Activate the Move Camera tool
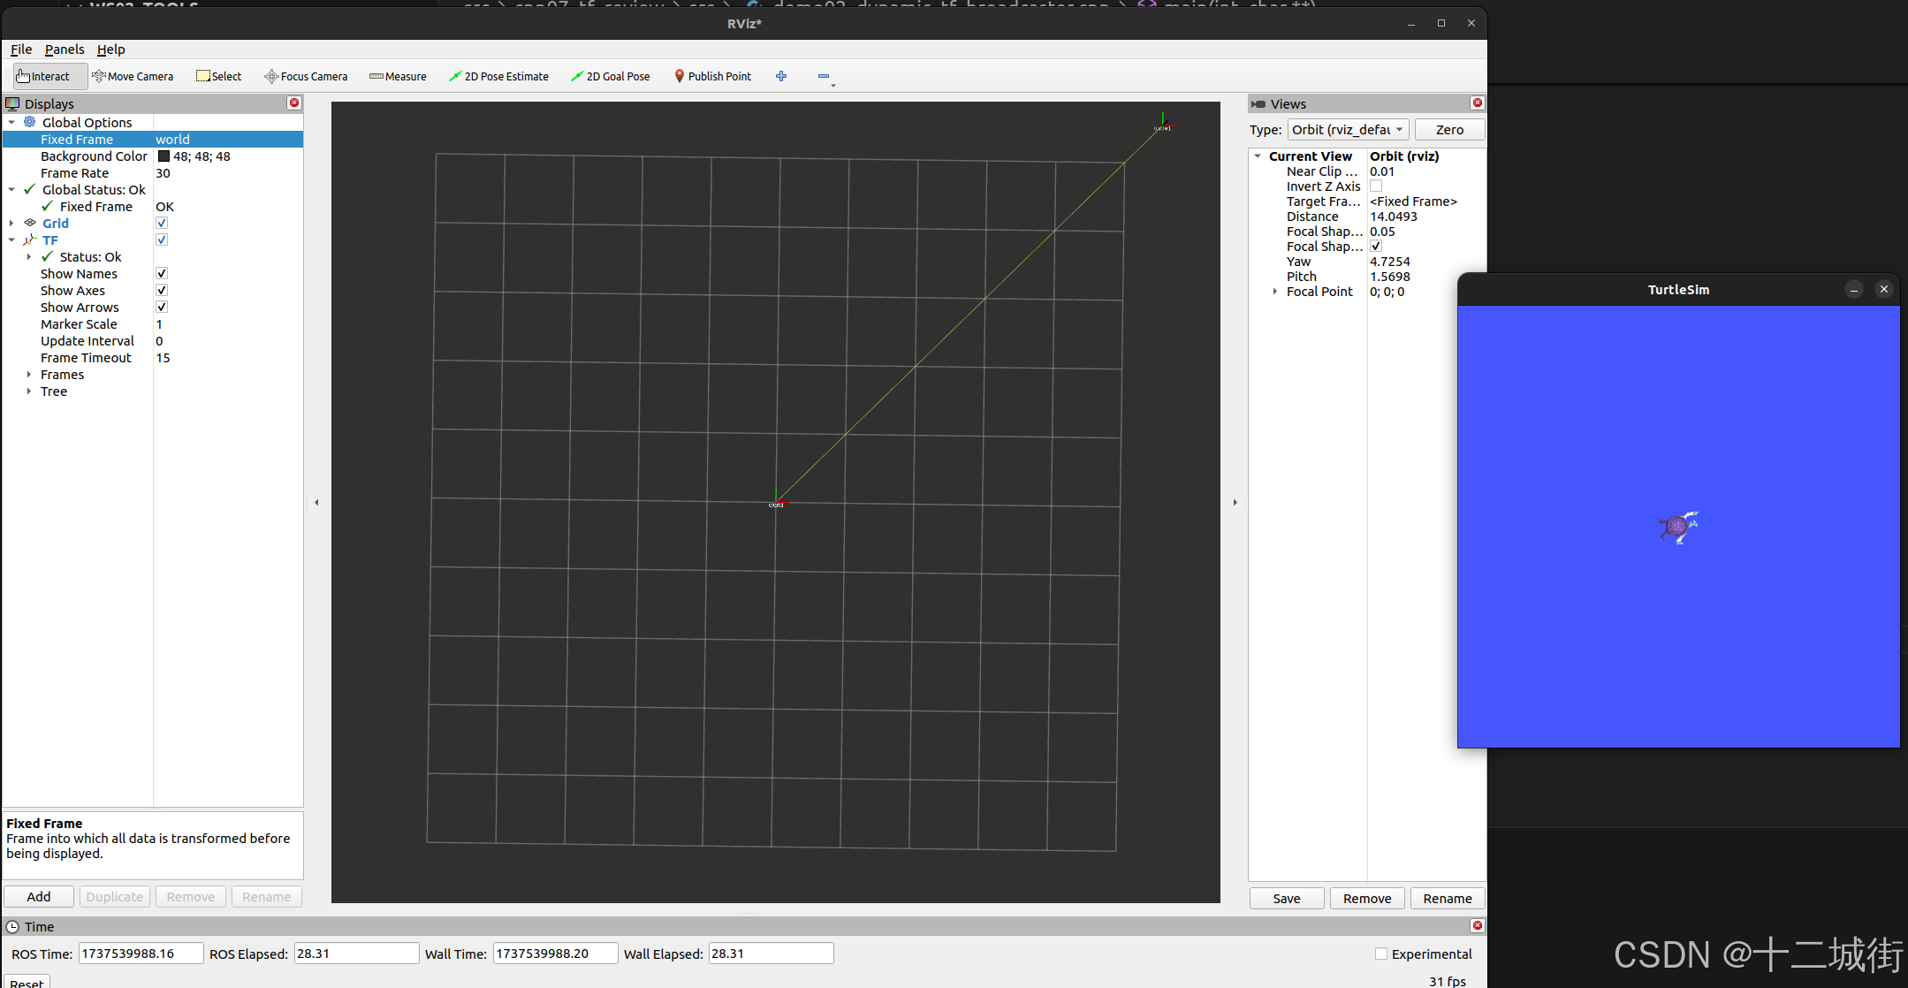This screenshot has width=1908, height=988. [x=133, y=76]
